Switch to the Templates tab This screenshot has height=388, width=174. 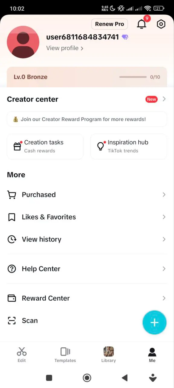tap(65, 355)
